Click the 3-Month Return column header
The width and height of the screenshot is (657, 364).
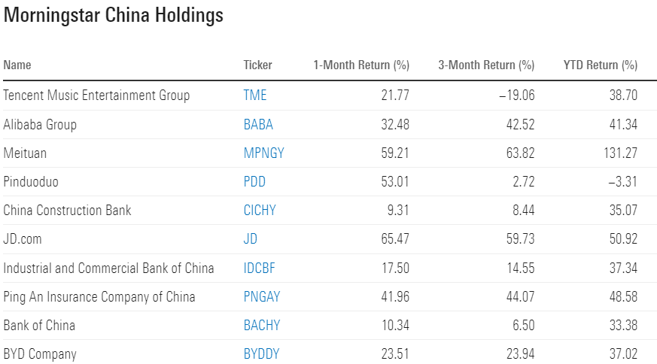(x=486, y=65)
